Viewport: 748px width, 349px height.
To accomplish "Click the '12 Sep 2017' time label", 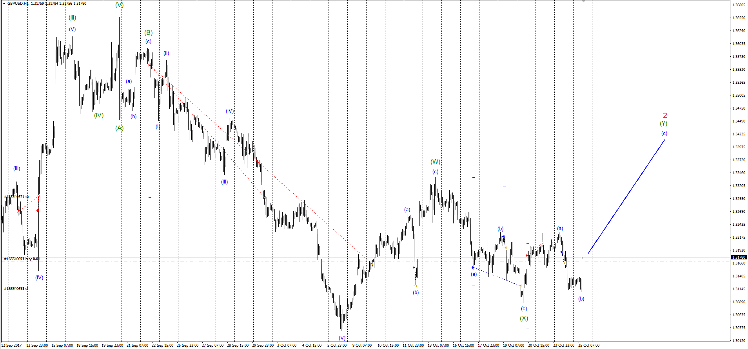I will coord(11,345).
